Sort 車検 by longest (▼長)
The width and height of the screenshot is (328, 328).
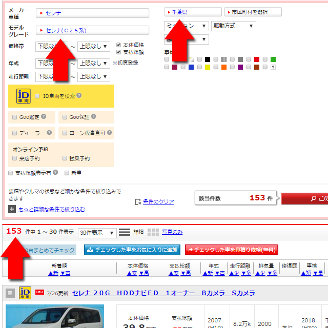[318, 273]
